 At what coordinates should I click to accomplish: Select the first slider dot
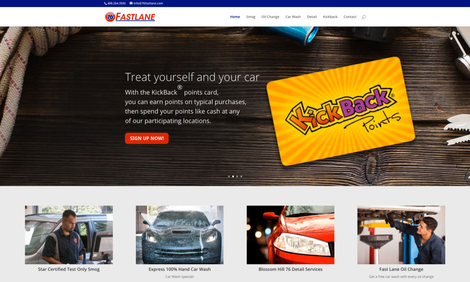point(229,176)
